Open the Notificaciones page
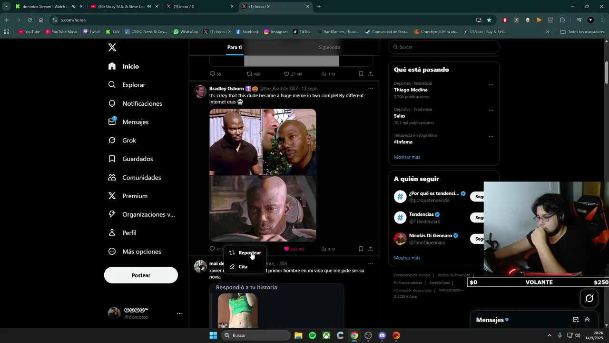Viewport: 609px width, 343px height. pyautogui.click(x=136, y=103)
